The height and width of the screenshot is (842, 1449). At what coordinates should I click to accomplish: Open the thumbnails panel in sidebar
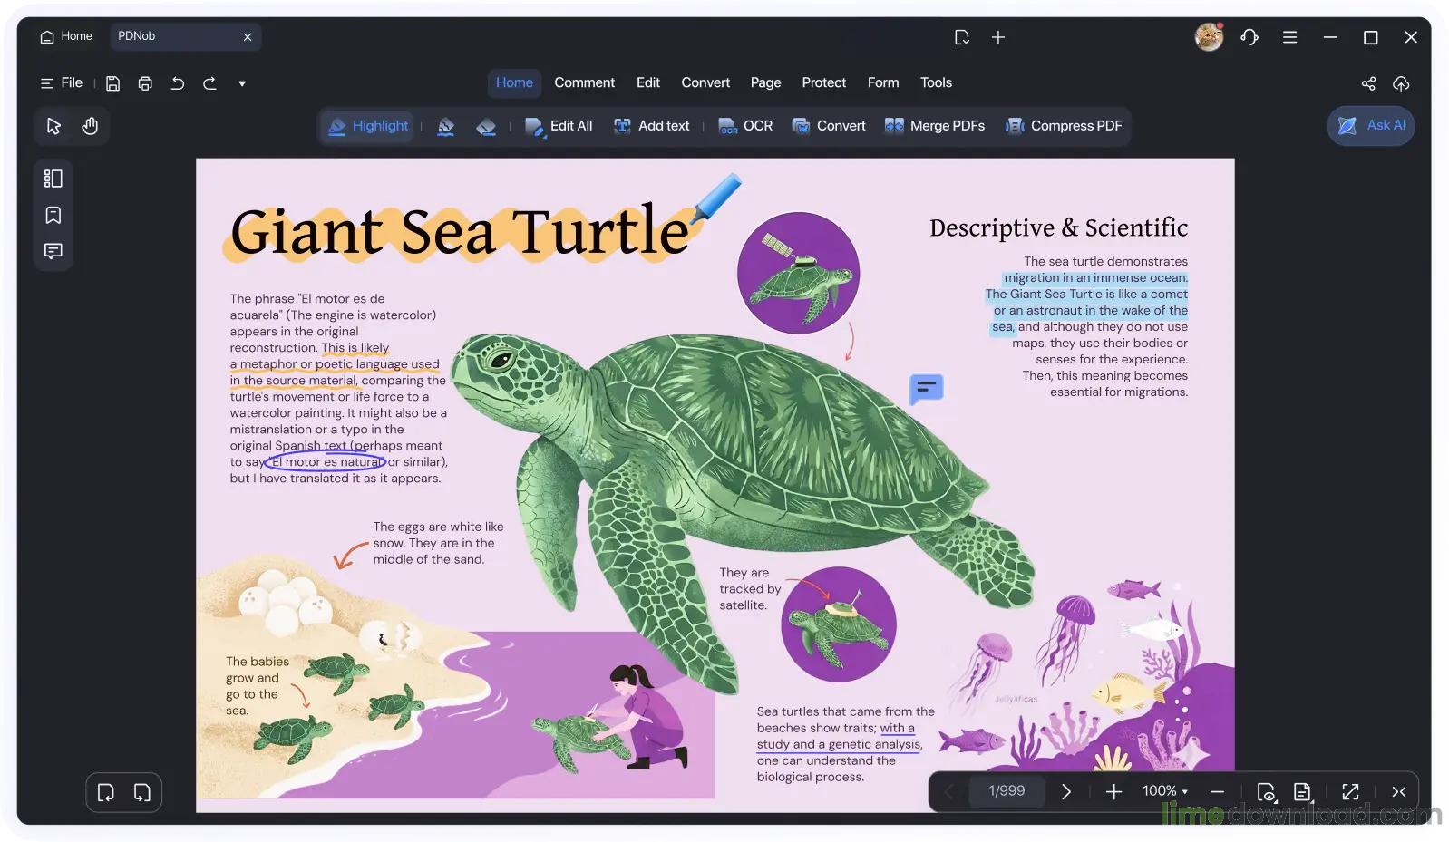[53, 179]
